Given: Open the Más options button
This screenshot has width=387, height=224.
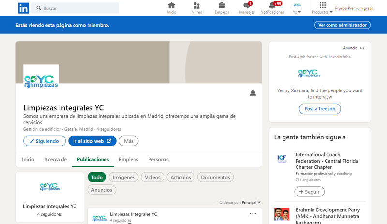Looking at the screenshot, I should (x=129, y=141).
